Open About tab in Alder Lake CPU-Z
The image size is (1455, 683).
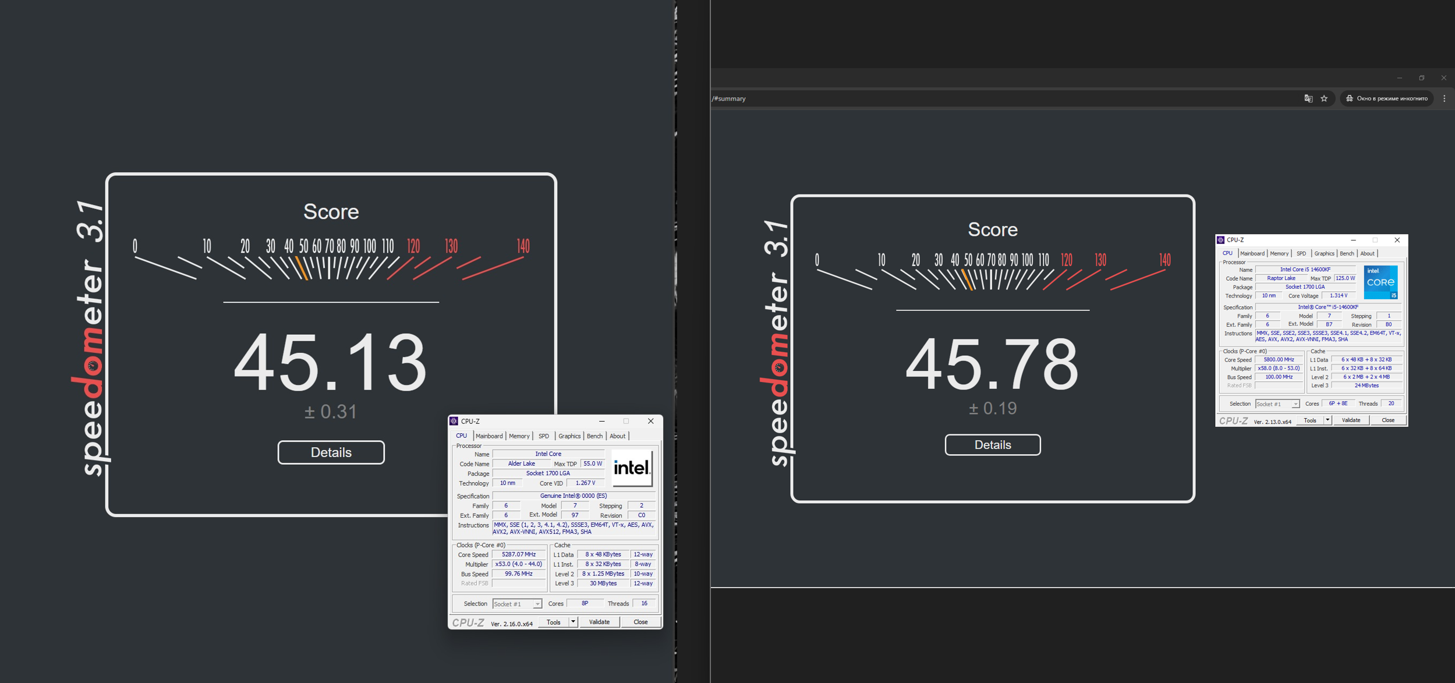tap(617, 436)
